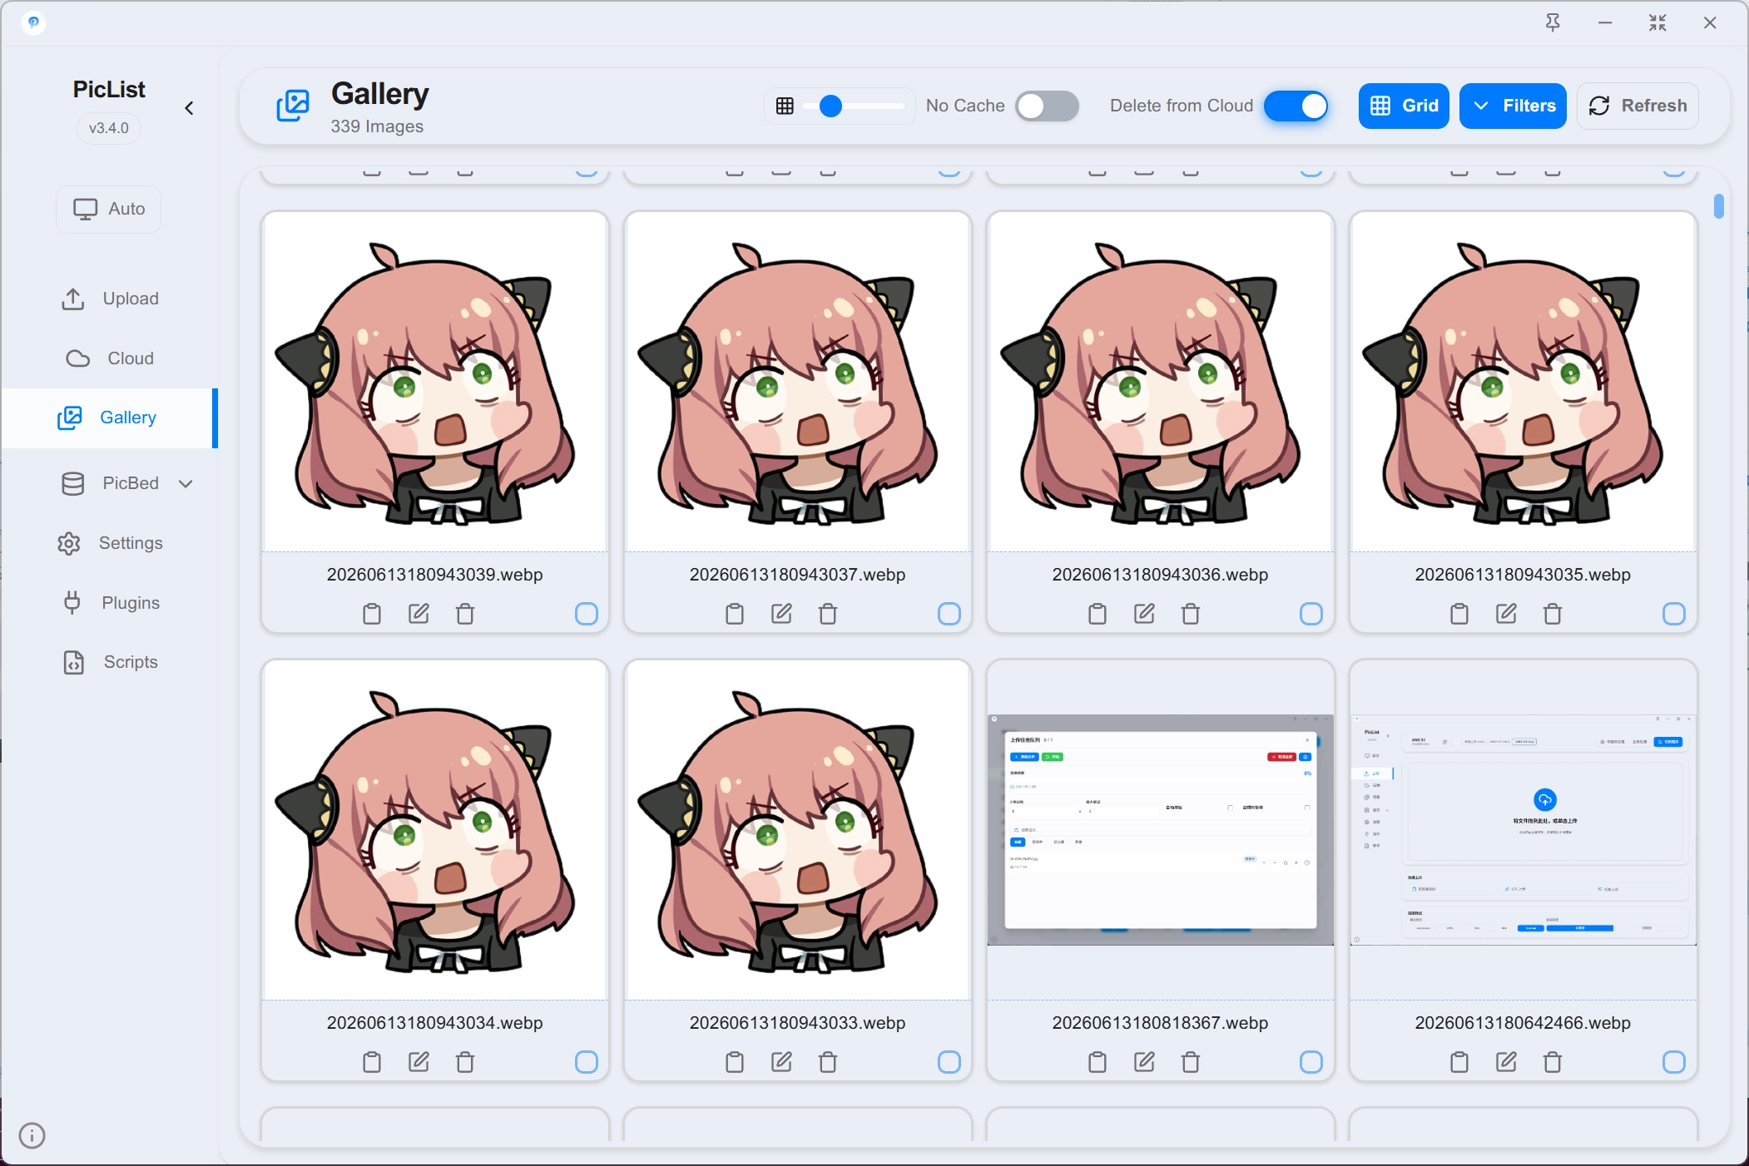Click filename 20260613180943036.webp
The height and width of the screenshot is (1166, 1749).
point(1160,575)
